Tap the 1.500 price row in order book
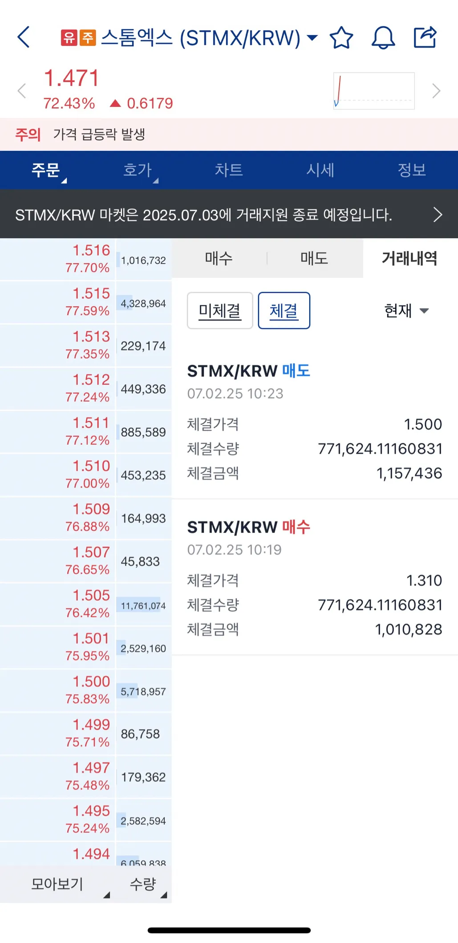458x943 pixels. pyautogui.click(x=85, y=689)
